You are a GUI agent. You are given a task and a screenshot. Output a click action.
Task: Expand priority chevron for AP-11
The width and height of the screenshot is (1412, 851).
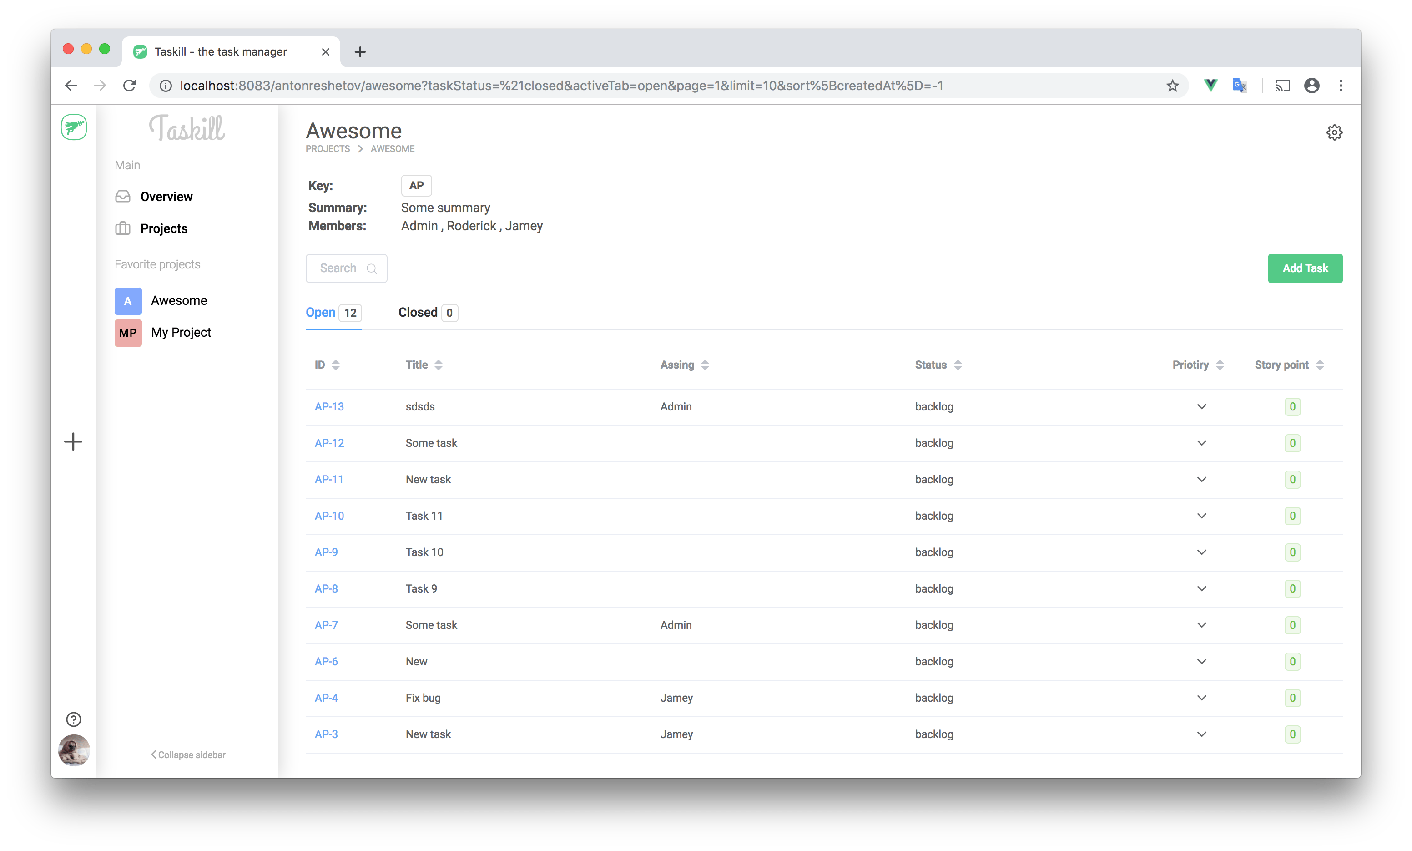coord(1202,479)
